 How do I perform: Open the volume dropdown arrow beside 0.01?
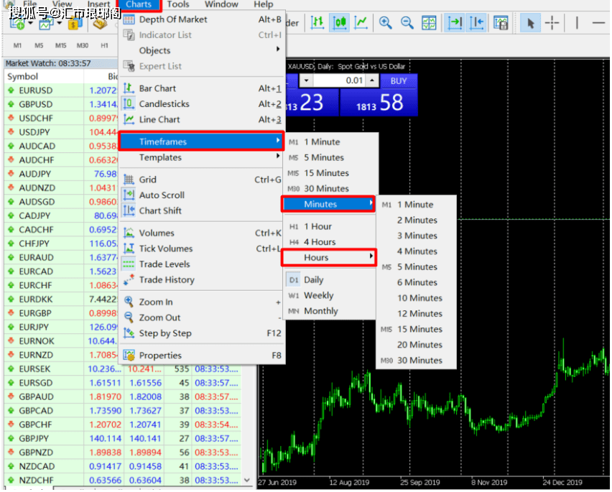pos(307,80)
